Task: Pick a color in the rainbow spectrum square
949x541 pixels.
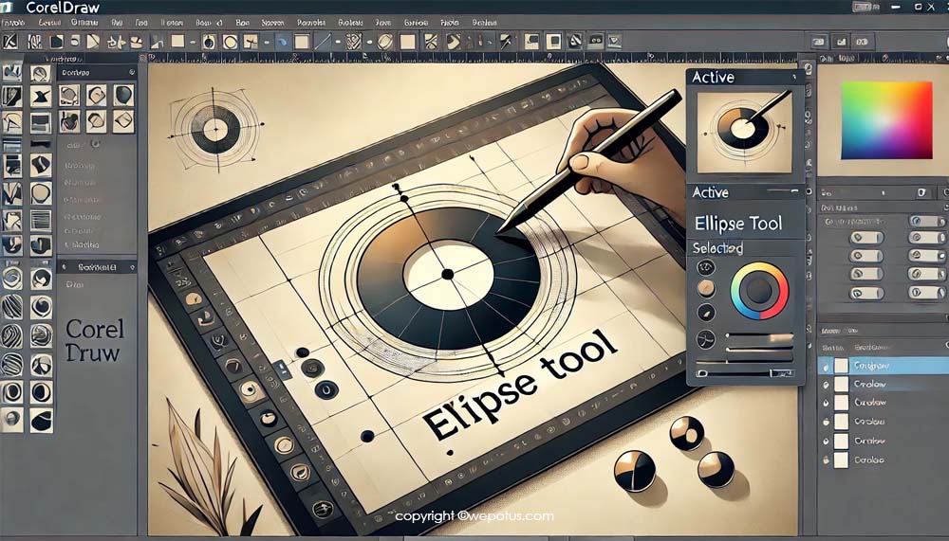Action: pos(886,119)
